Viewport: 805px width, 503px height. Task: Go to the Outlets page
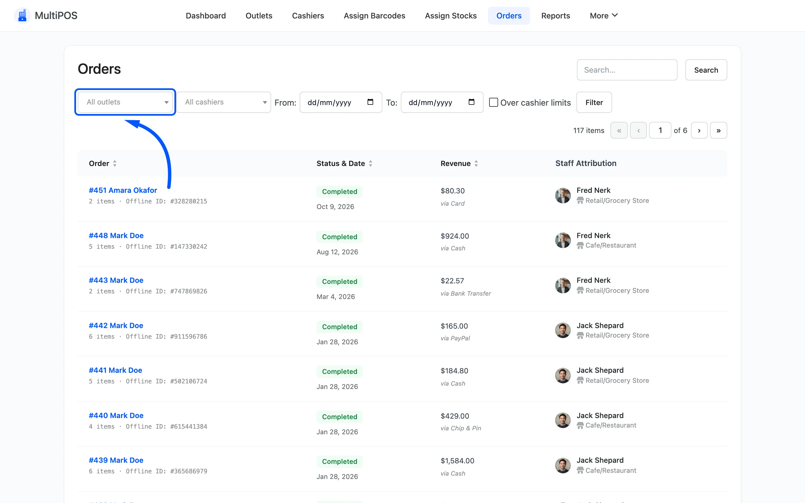click(x=259, y=16)
